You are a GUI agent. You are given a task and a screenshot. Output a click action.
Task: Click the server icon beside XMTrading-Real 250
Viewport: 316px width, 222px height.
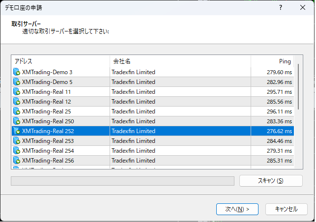point(17,121)
